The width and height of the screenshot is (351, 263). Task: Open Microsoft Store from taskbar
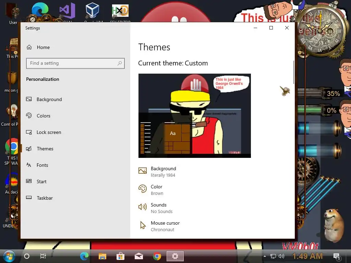pyautogui.click(x=120, y=256)
